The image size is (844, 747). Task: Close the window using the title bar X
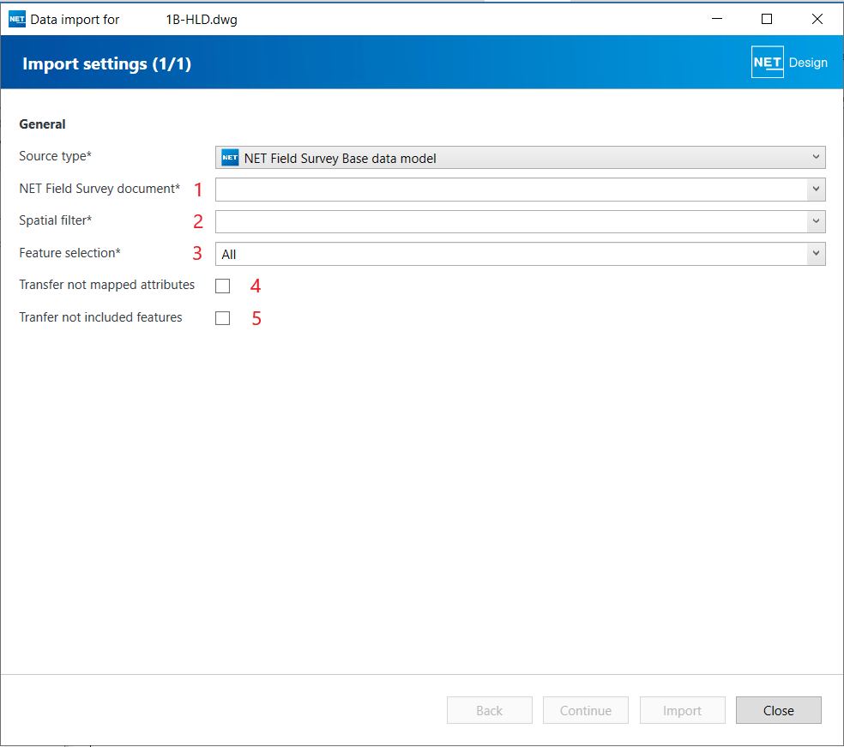[817, 19]
